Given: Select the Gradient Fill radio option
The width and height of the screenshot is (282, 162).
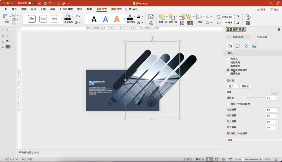Looking at the screenshot, I should click(x=228, y=66).
